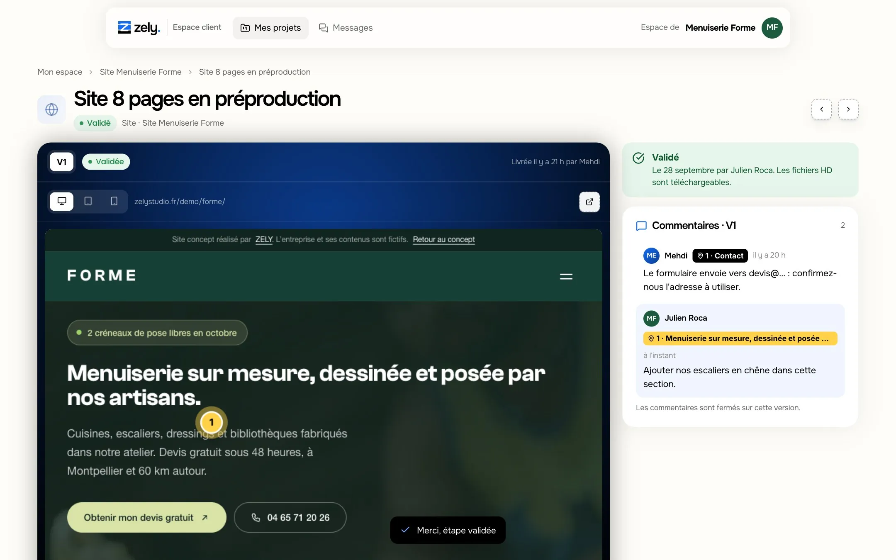This screenshot has width=896, height=560.
Task: Go to next deliverable arrow
Action: (848, 109)
